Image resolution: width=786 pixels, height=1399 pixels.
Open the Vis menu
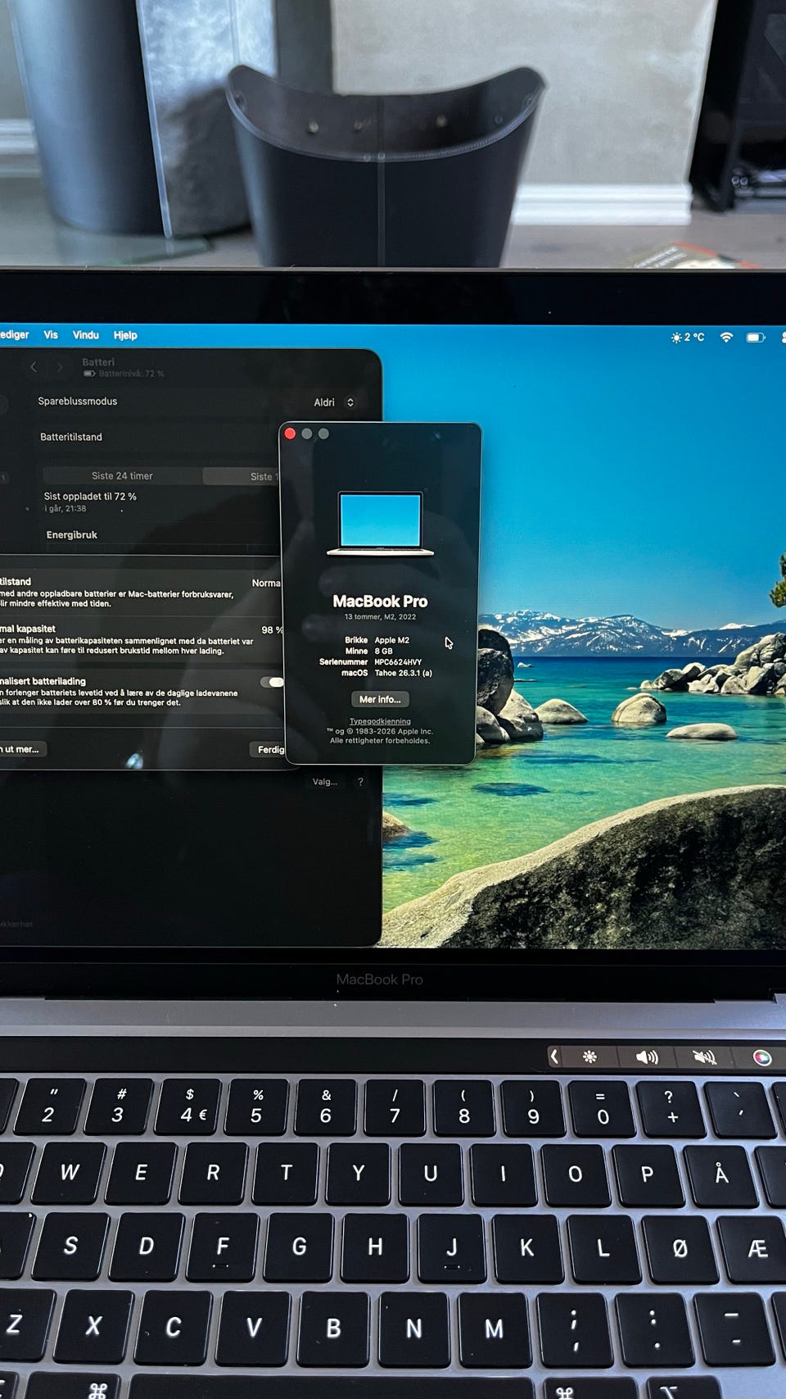[x=51, y=335]
